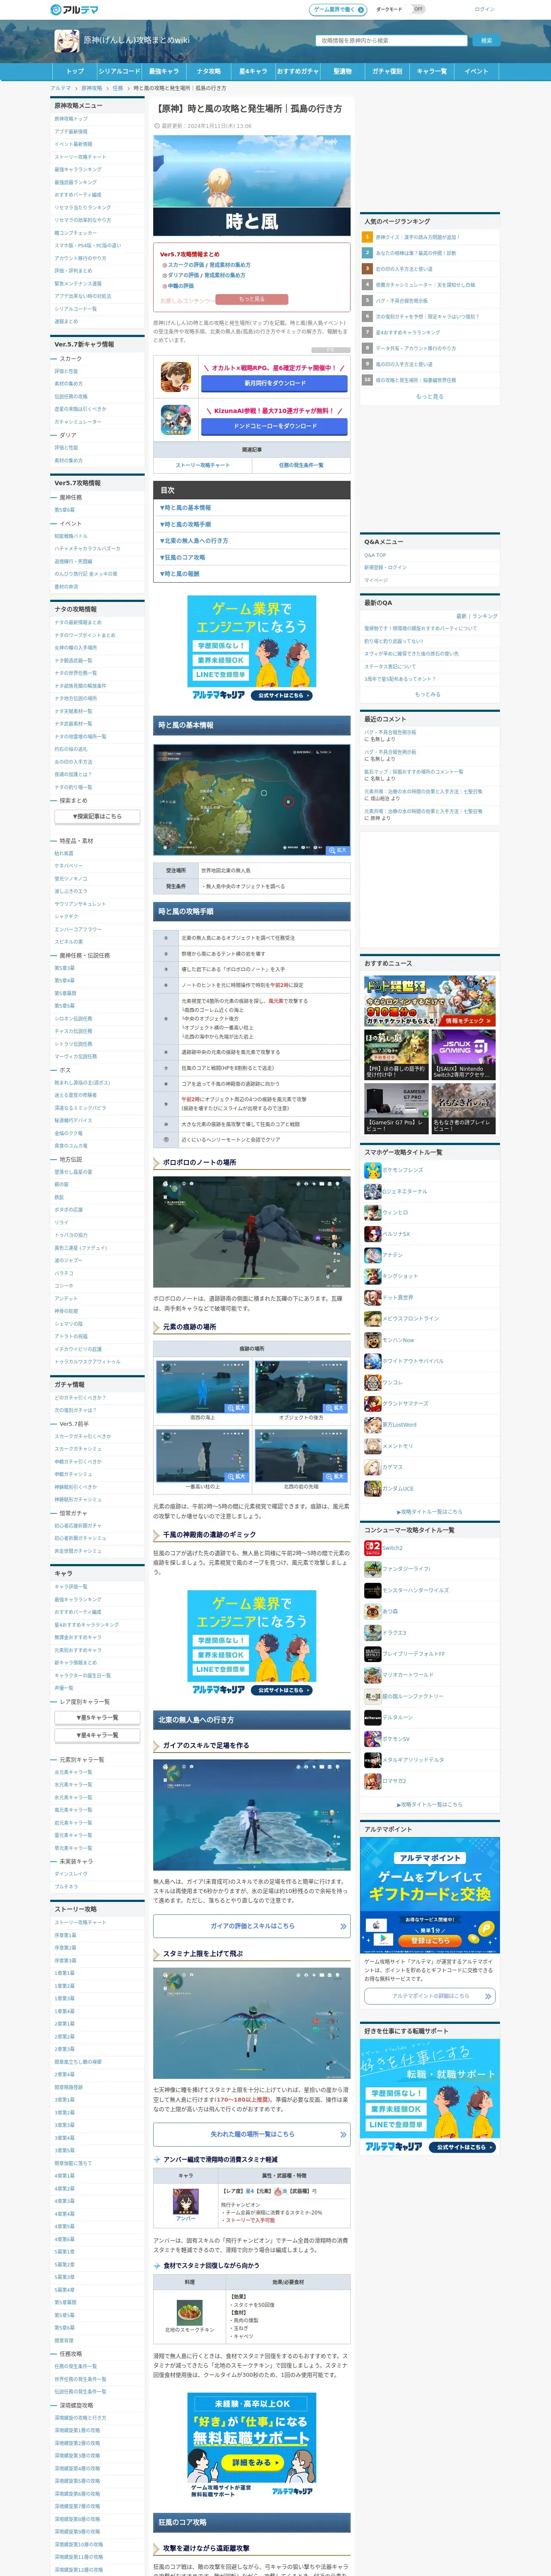
Task: Click the ストーリー攻略チャート related article link
Action: tap(202, 465)
